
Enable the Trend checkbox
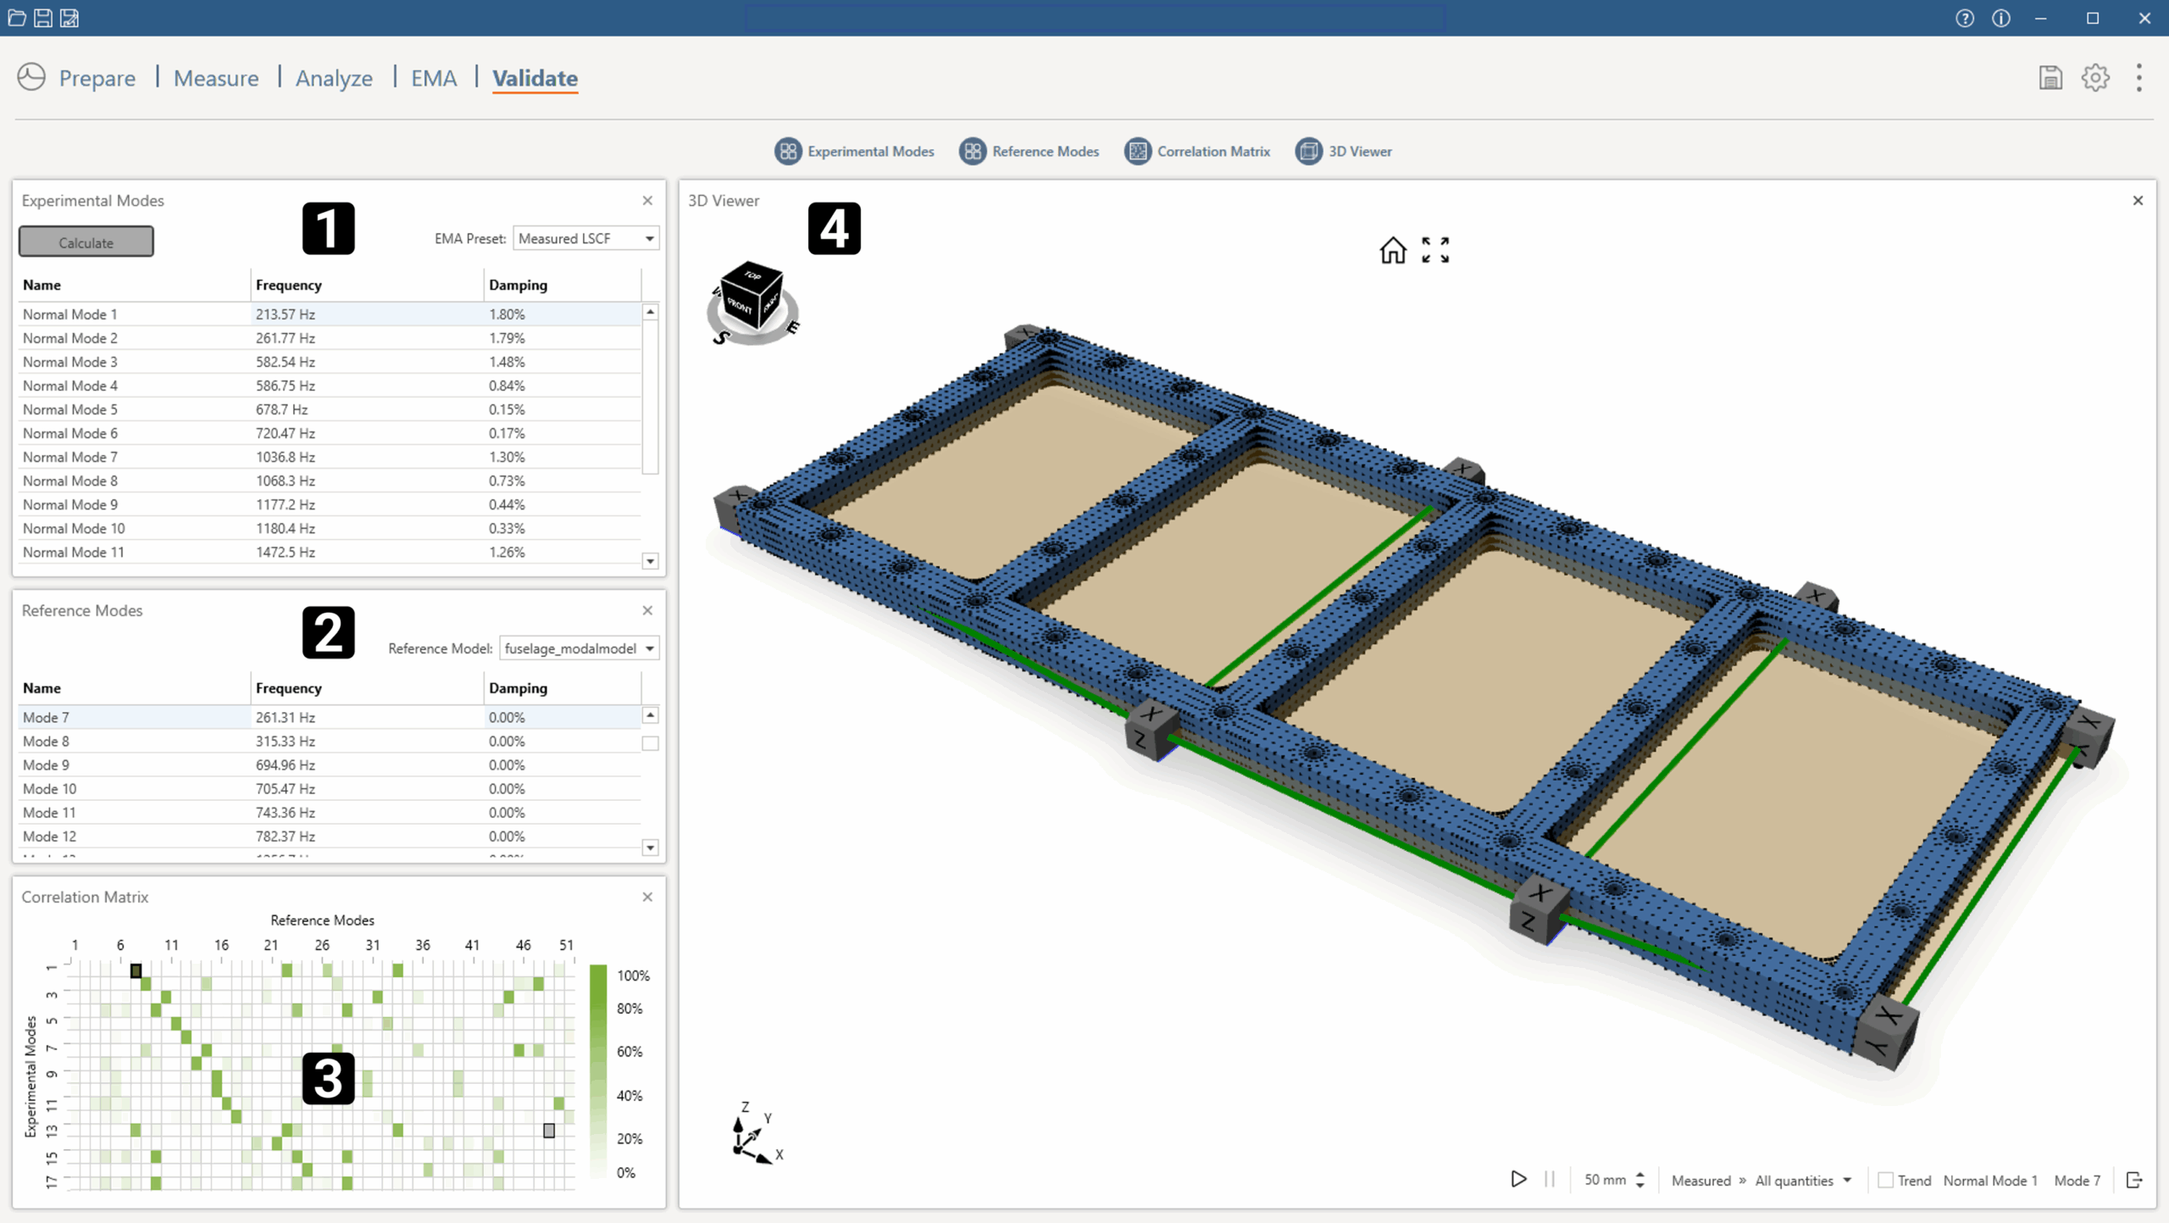click(1885, 1180)
